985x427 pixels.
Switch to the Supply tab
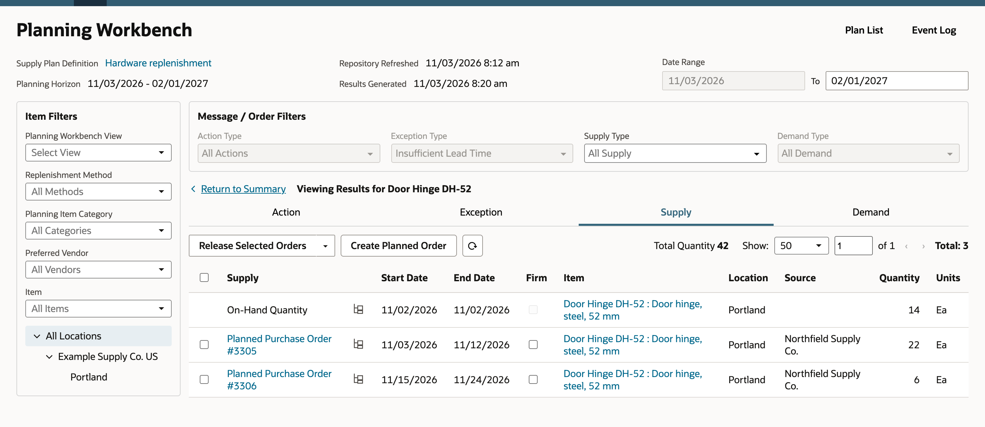[x=676, y=212]
